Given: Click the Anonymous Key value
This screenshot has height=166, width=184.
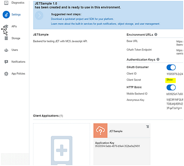Looking at the screenshot, I should point(175,104).
